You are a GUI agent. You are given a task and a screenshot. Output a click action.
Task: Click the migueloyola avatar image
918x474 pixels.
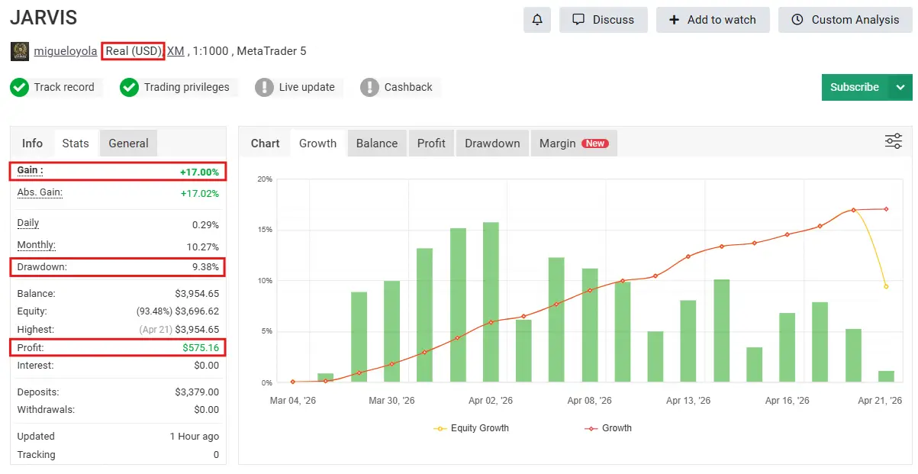20,51
